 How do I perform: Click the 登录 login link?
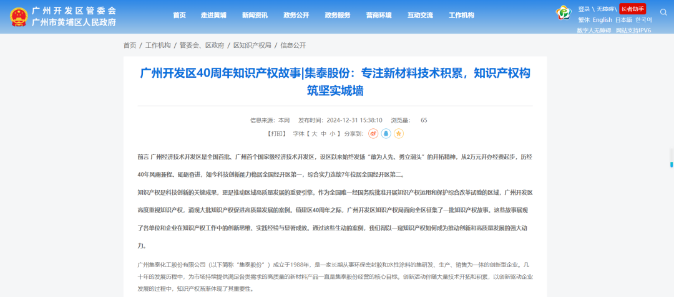coord(584,9)
